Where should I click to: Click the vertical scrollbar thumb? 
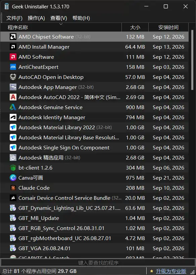click(x=192, y=60)
